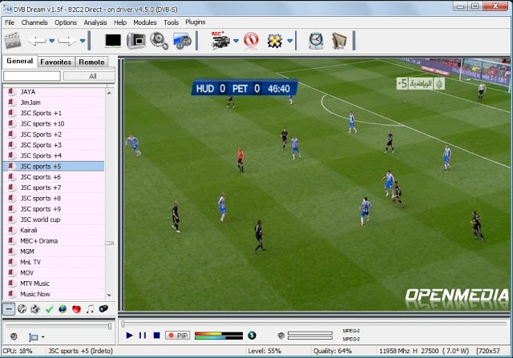This screenshot has width=513, height=358.
Task: Toggle the globe channel filter icon
Action: click(x=63, y=308)
